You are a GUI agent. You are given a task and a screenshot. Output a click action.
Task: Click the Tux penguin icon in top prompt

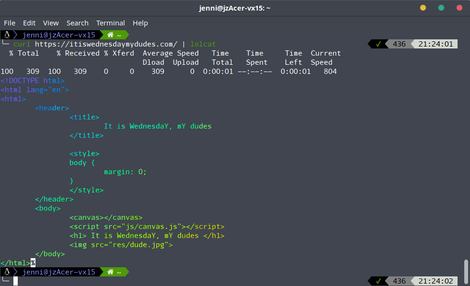pyautogui.click(x=7, y=35)
